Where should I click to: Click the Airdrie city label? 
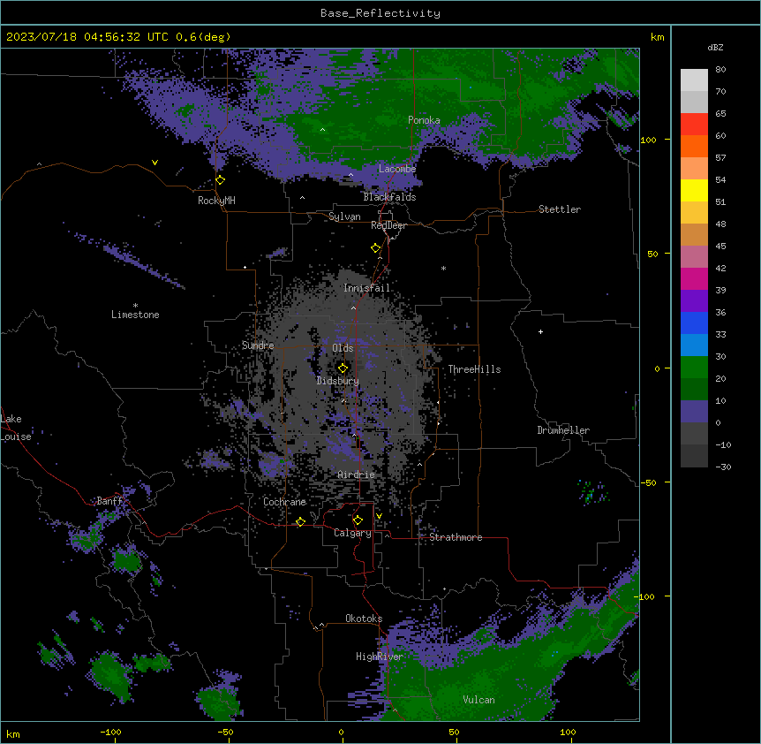click(x=357, y=474)
